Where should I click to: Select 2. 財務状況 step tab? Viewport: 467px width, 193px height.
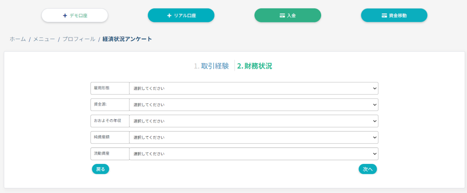(x=254, y=66)
